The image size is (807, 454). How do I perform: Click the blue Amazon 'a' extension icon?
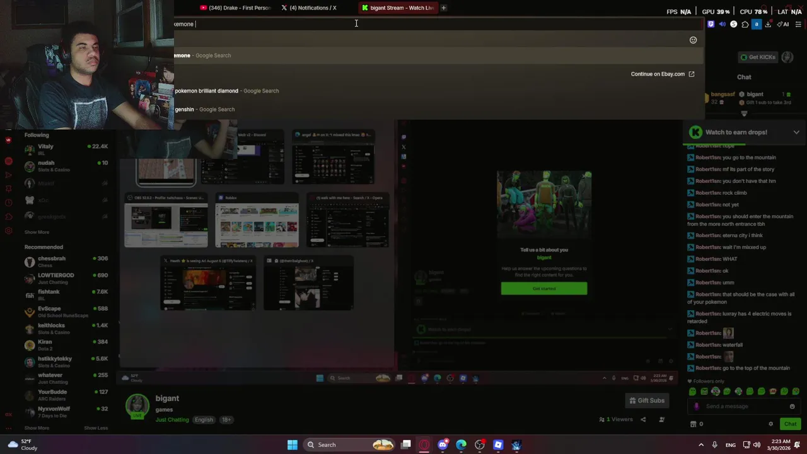757,24
